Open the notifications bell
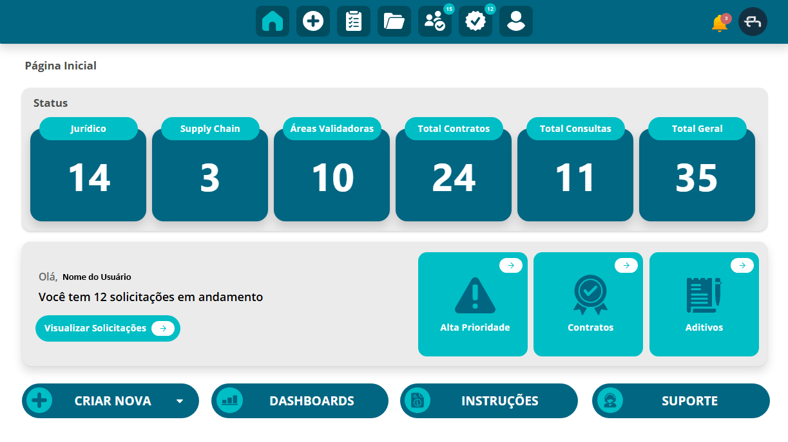The width and height of the screenshot is (788, 442). click(720, 23)
